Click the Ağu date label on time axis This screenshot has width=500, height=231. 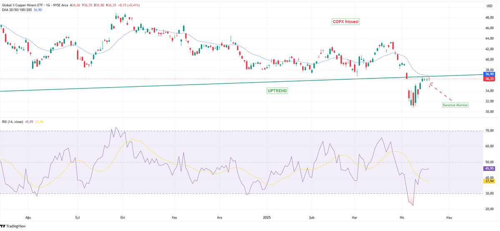click(28, 218)
